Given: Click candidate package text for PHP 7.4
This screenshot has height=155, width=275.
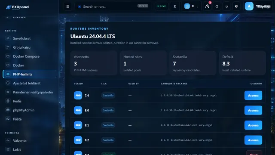Looking at the screenshot, I should (x=189, y=96).
